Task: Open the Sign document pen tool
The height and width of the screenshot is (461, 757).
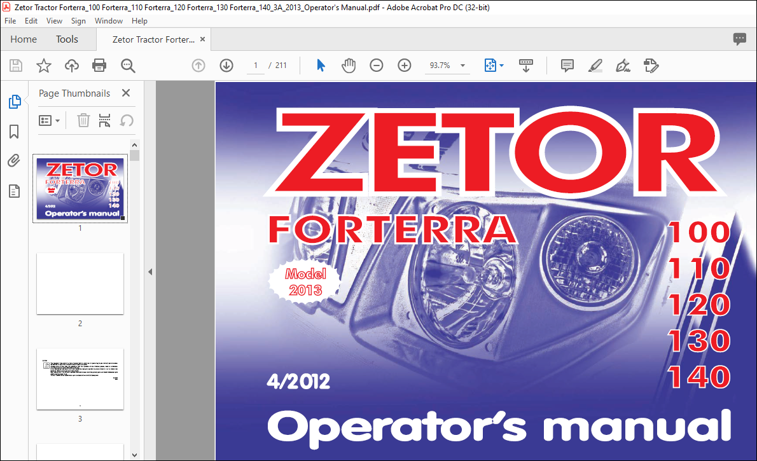Action: pyautogui.click(x=623, y=65)
